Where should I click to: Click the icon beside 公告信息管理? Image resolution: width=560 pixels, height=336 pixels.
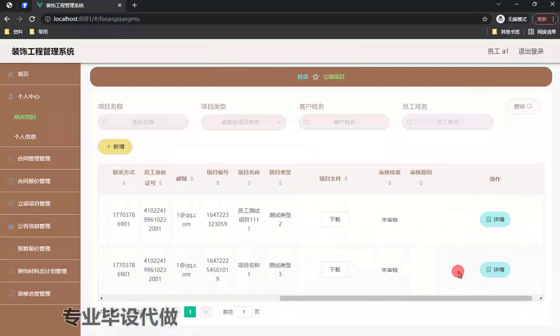(x=10, y=226)
